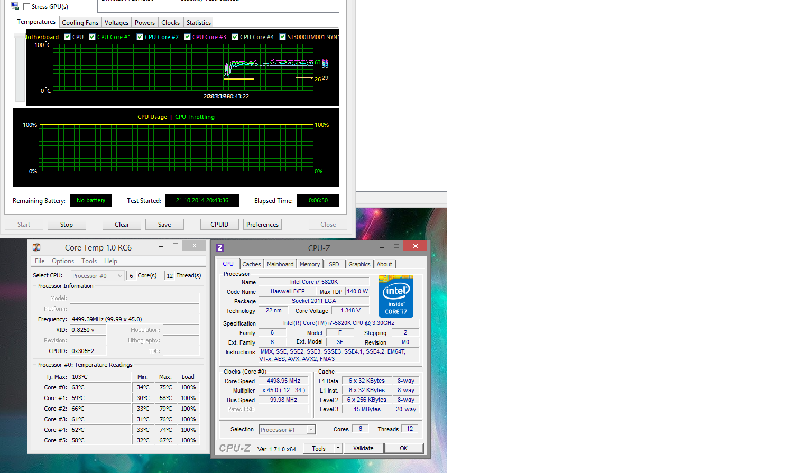Toggle the CPU temperature graph checkbox
The height and width of the screenshot is (473, 812).
coord(67,37)
